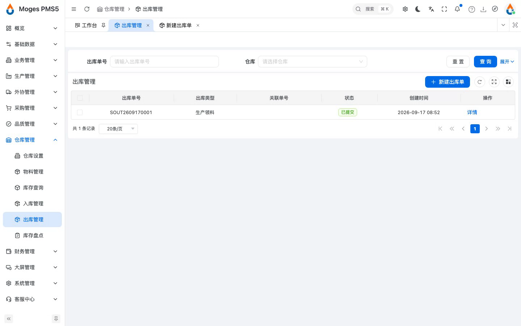Open the 20条/页 page size dropdown
This screenshot has height=326, width=521.
118,129
